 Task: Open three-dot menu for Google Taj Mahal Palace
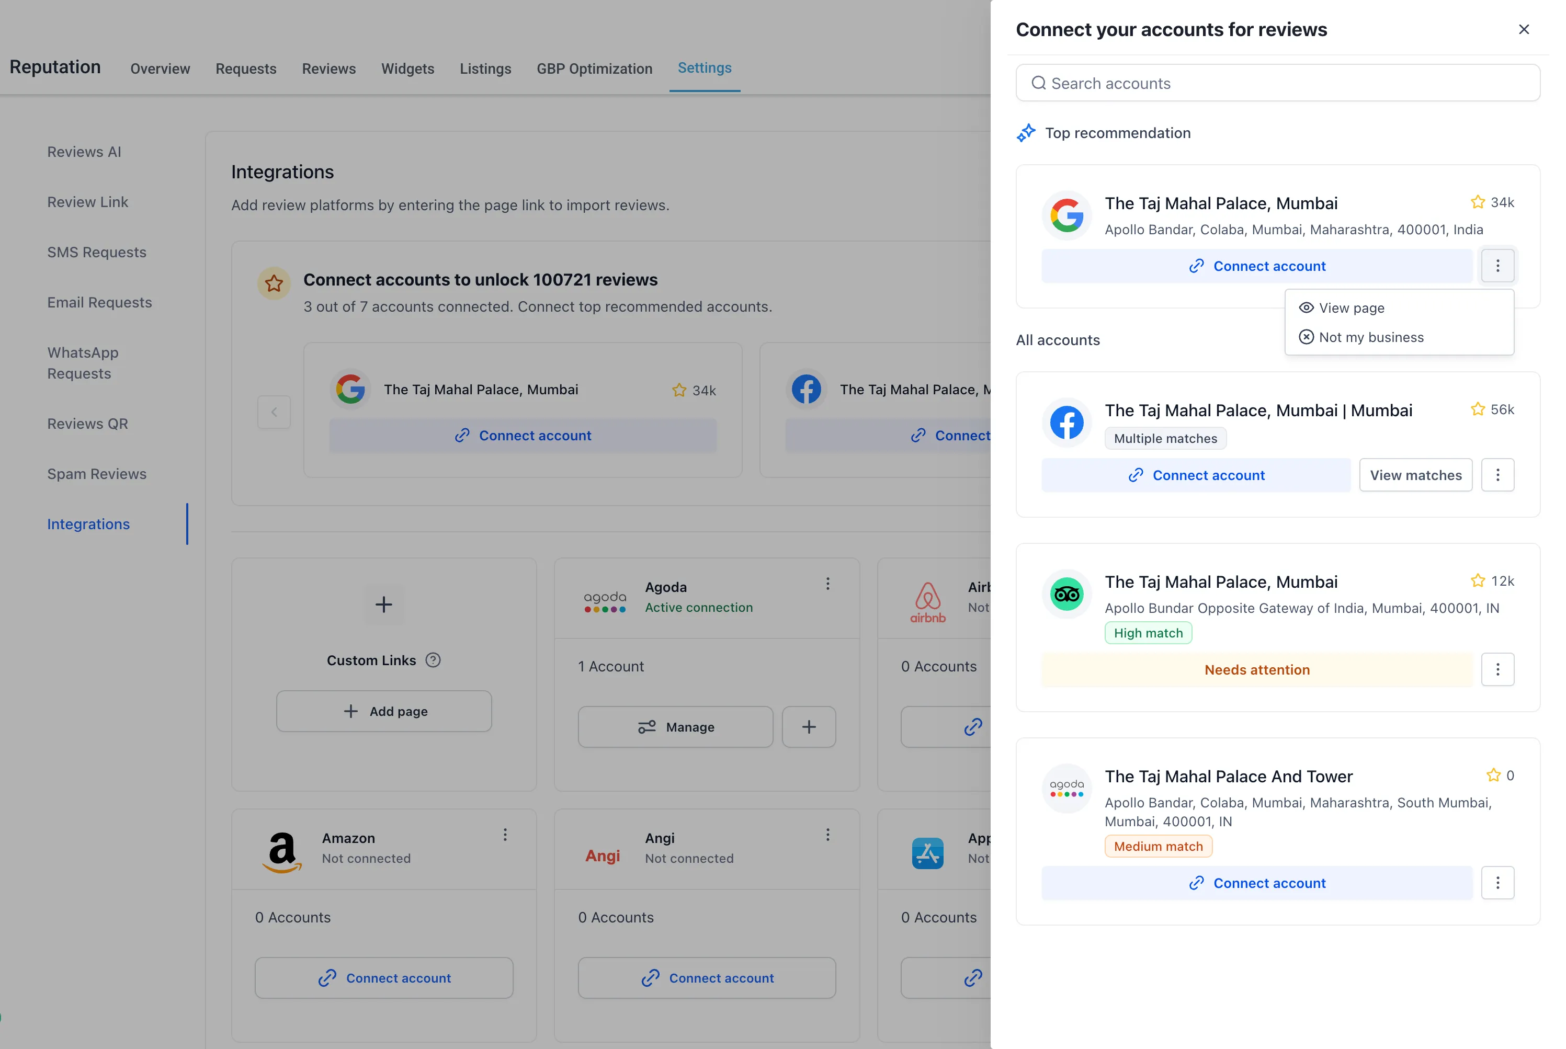[1497, 266]
